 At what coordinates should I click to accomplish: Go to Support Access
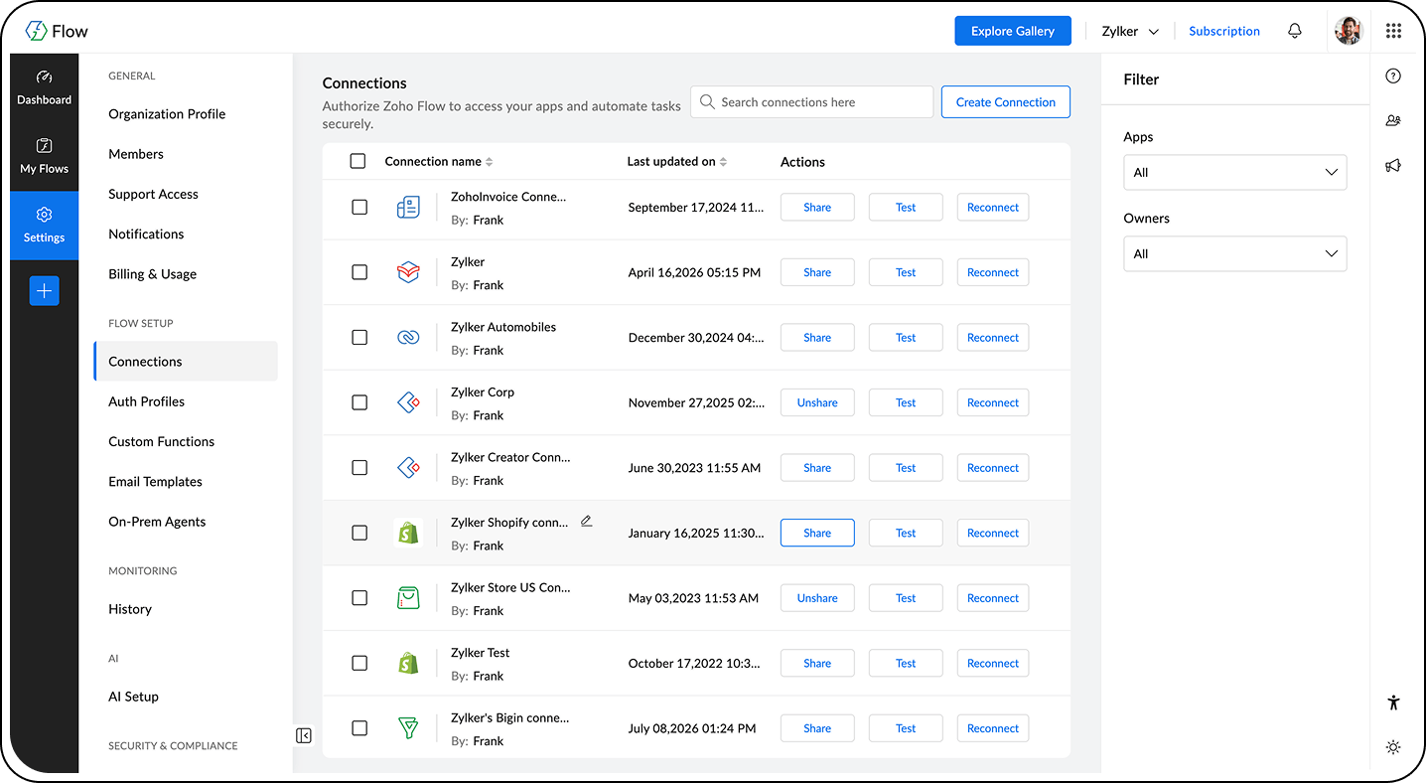[153, 194]
